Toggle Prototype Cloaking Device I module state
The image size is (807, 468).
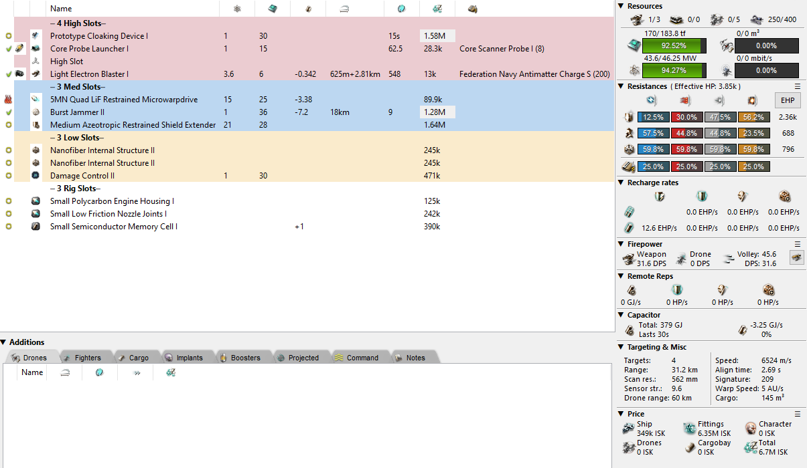pyautogui.click(x=8, y=36)
